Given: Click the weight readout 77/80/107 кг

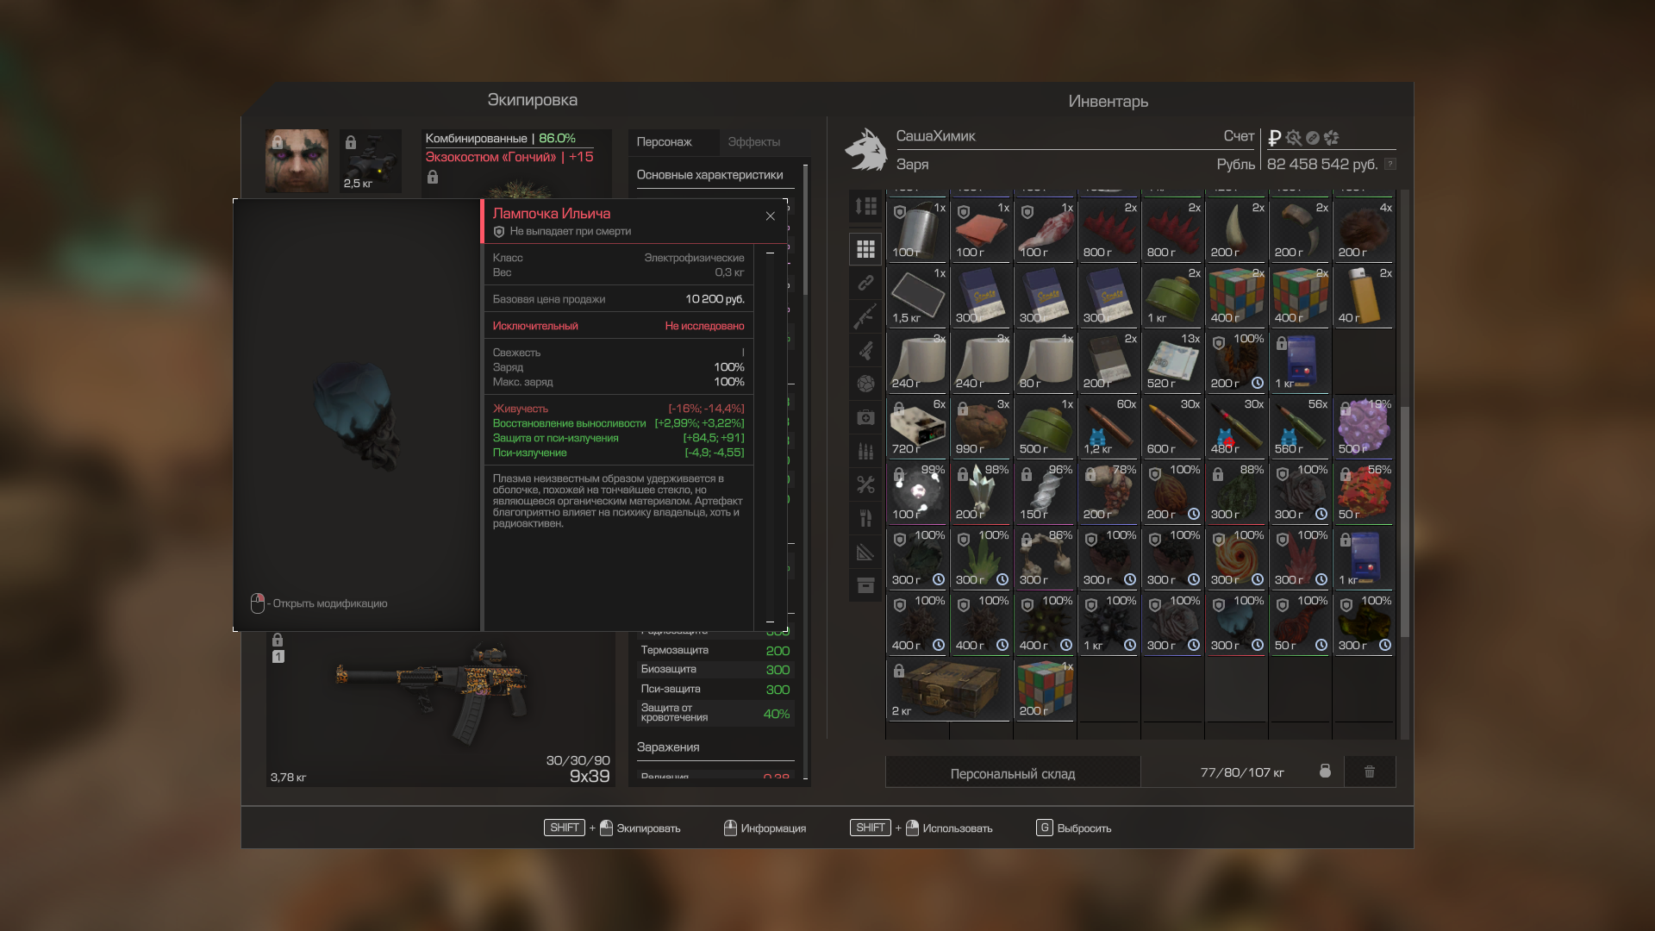Looking at the screenshot, I should point(1242,772).
